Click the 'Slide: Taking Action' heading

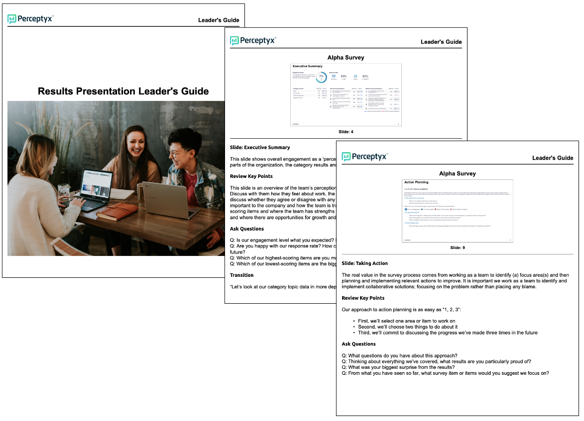click(364, 263)
